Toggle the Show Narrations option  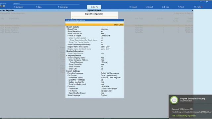(94, 31)
